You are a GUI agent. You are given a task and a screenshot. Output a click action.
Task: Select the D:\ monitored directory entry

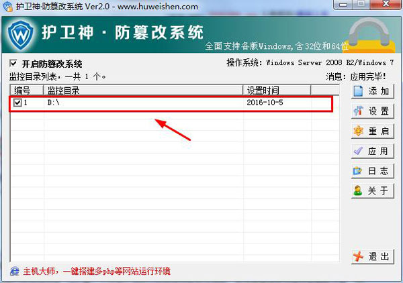pos(54,103)
